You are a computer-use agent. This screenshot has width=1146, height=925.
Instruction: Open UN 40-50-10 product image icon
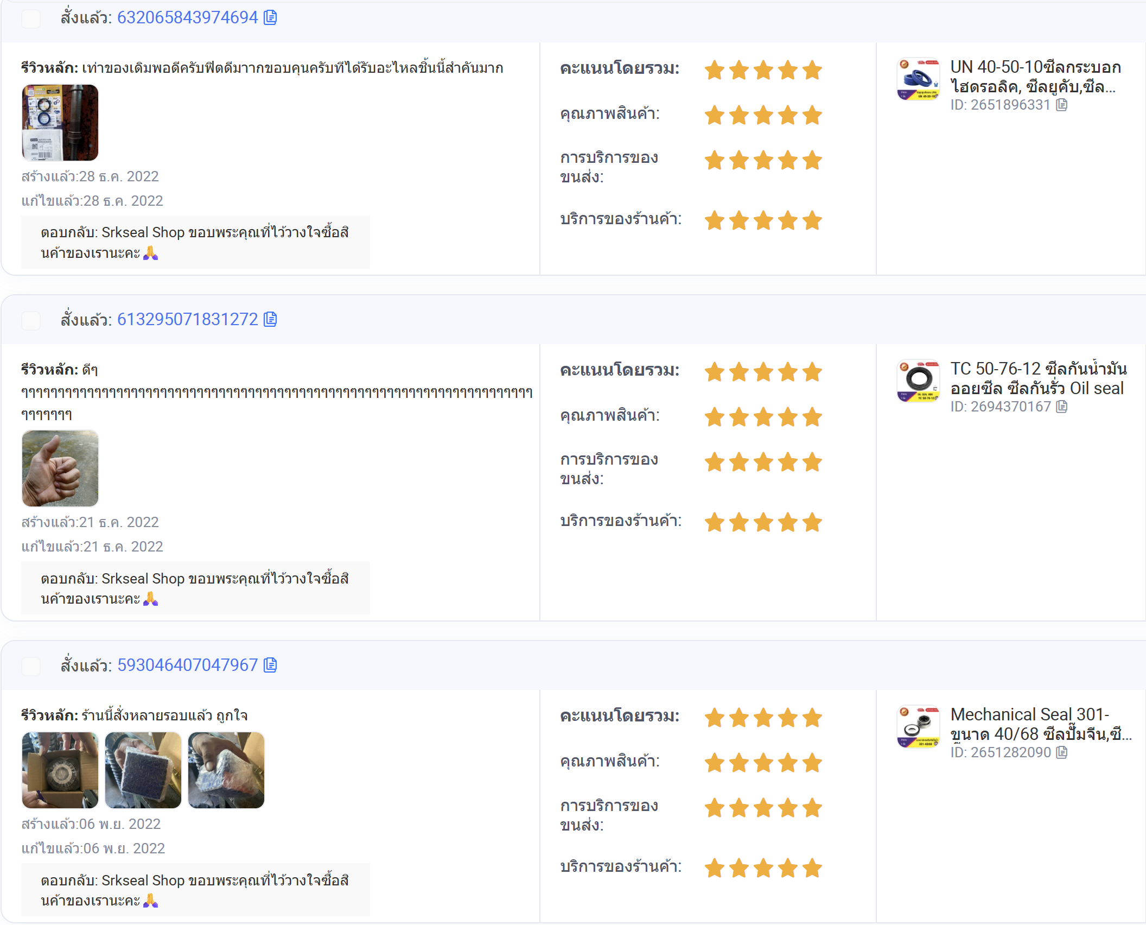[918, 79]
